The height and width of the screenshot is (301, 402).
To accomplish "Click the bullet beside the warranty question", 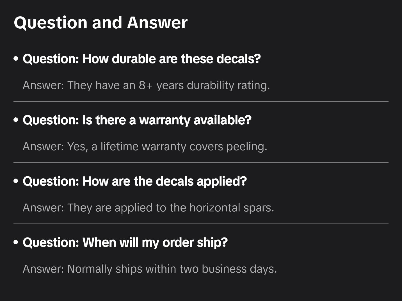I will point(16,120).
